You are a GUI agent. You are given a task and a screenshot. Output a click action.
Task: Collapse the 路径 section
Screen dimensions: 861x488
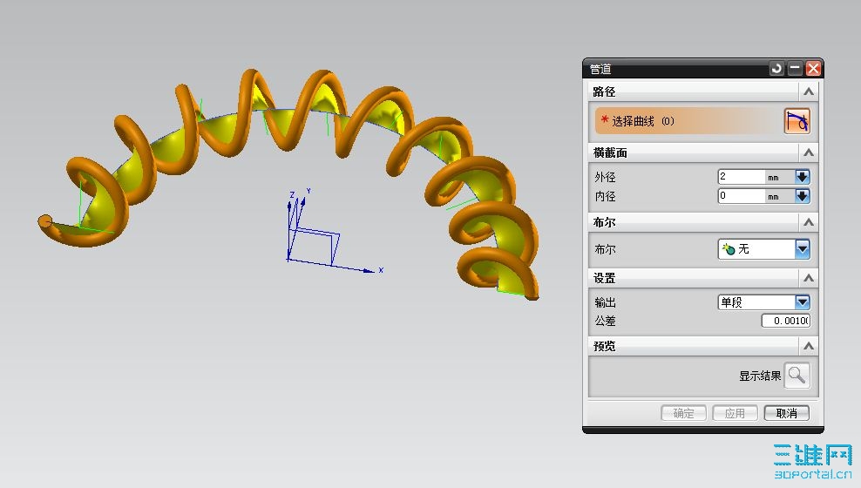click(x=809, y=91)
